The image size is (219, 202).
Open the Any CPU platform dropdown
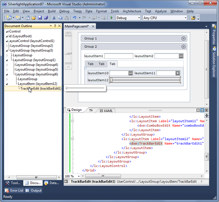click(x=185, y=18)
